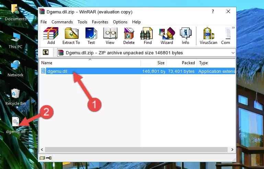This screenshot has width=264, height=169.
Task: Expand hidden toolbar buttons chevron
Action: [x=233, y=28]
